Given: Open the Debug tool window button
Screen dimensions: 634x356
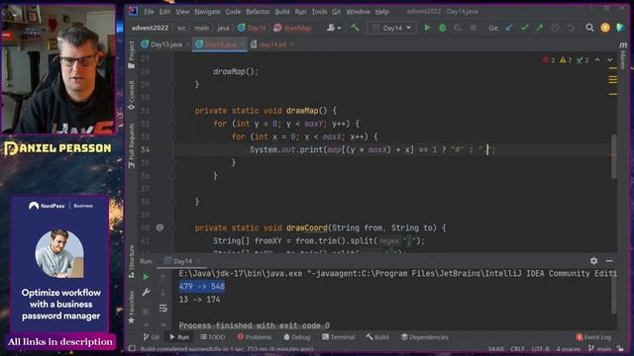Looking at the screenshot, I should pyautogui.click(x=297, y=337).
